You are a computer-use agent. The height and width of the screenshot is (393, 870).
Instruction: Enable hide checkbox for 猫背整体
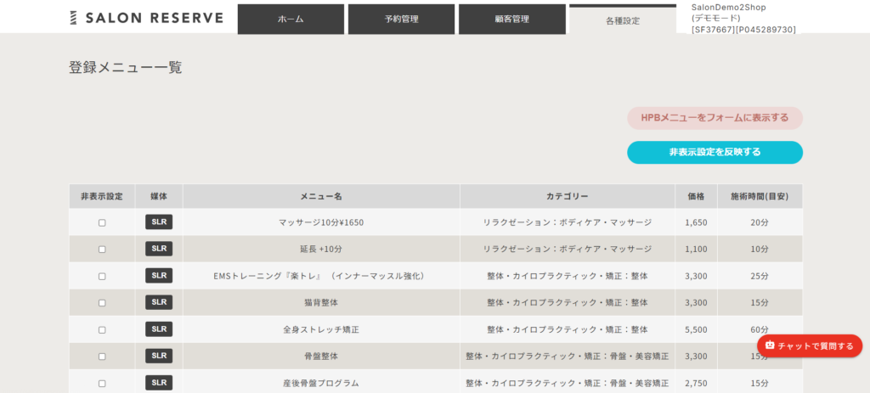pos(102,303)
